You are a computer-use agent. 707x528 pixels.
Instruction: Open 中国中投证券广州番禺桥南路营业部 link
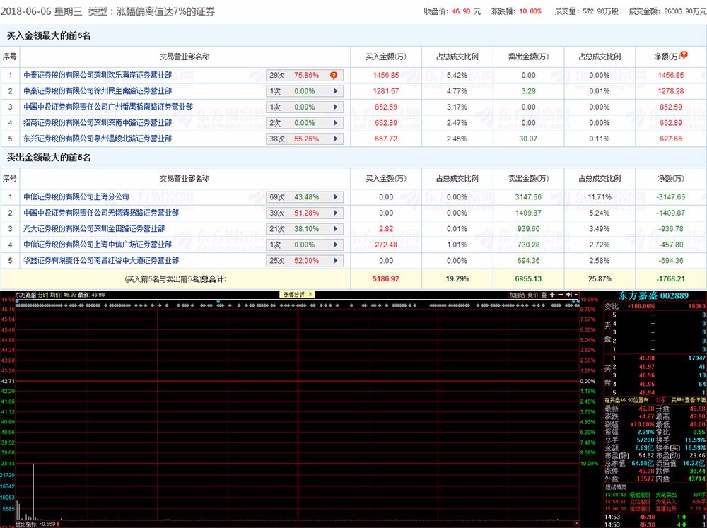pyautogui.click(x=108, y=107)
